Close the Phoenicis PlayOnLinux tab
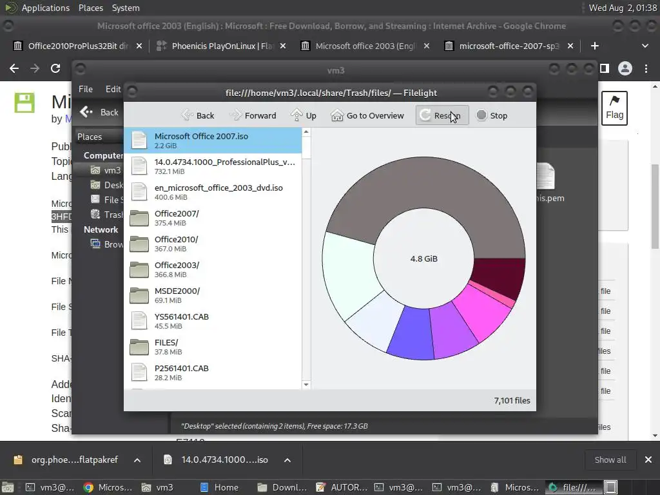The height and width of the screenshot is (495, 660). coord(283,46)
